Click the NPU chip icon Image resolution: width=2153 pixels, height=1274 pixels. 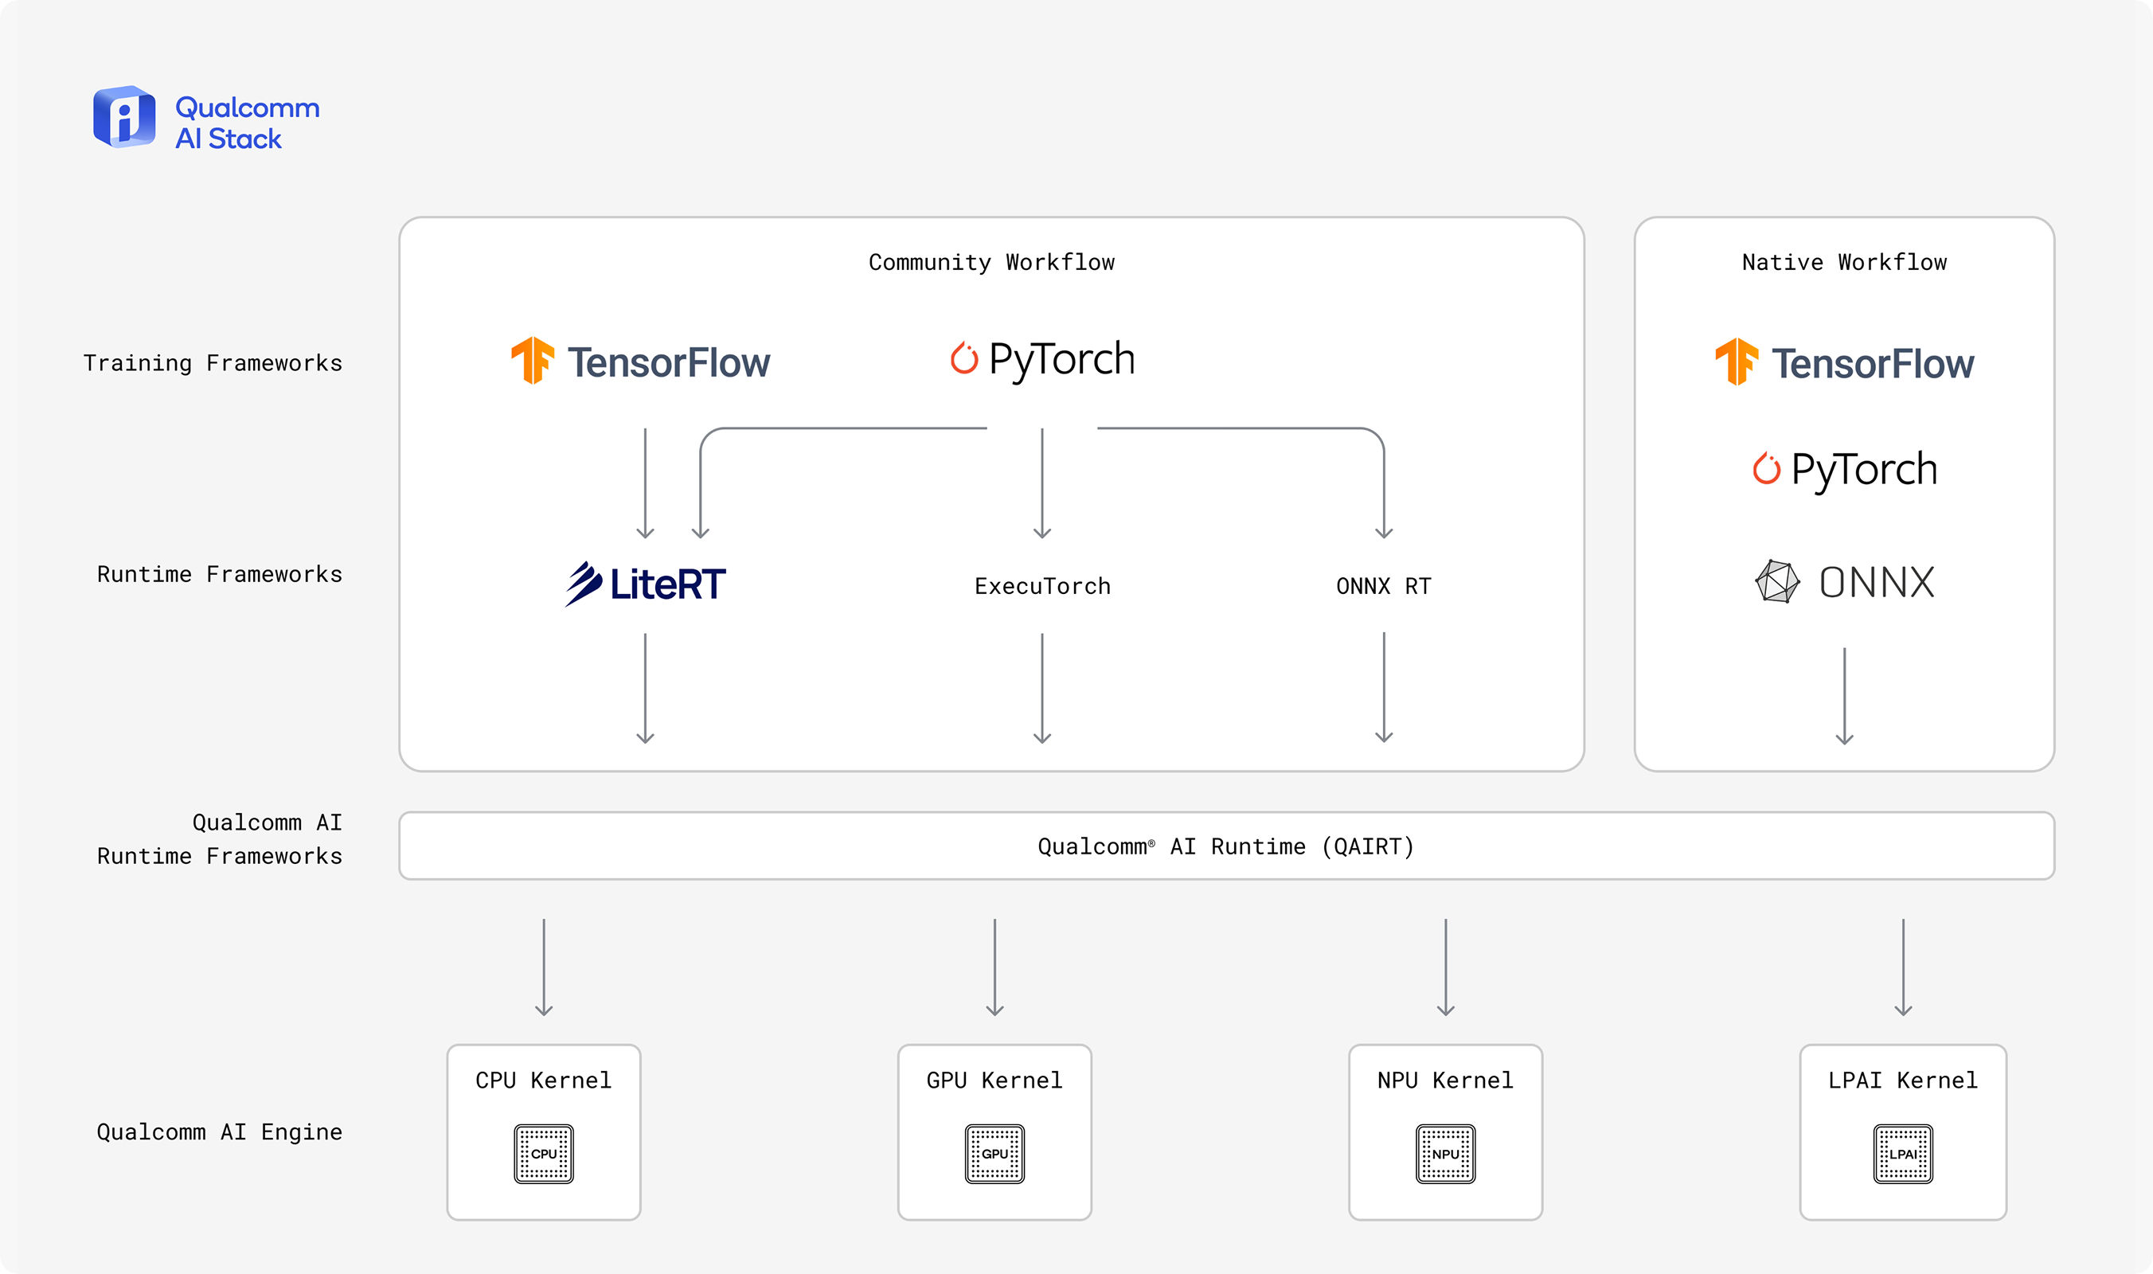pyautogui.click(x=1445, y=1154)
